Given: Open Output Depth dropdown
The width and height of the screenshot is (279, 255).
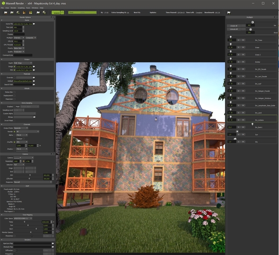Looking at the screenshot, I should click(x=23, y=63).
